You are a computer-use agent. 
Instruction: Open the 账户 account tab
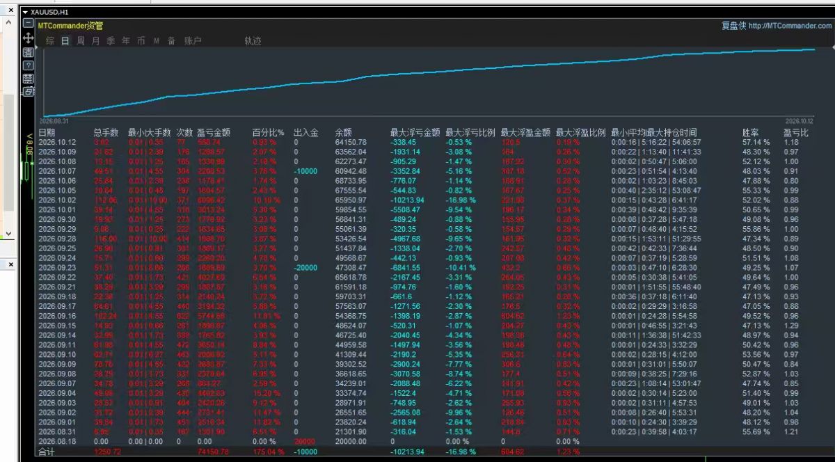click(193, 41)
